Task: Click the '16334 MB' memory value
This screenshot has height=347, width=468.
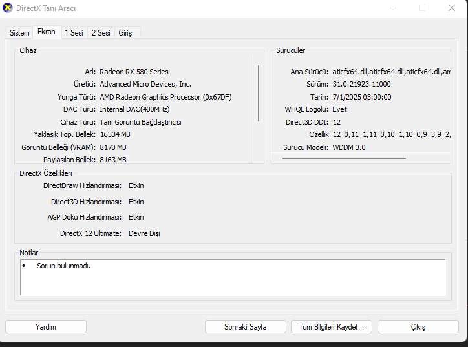Action: [x=115, y=134]
